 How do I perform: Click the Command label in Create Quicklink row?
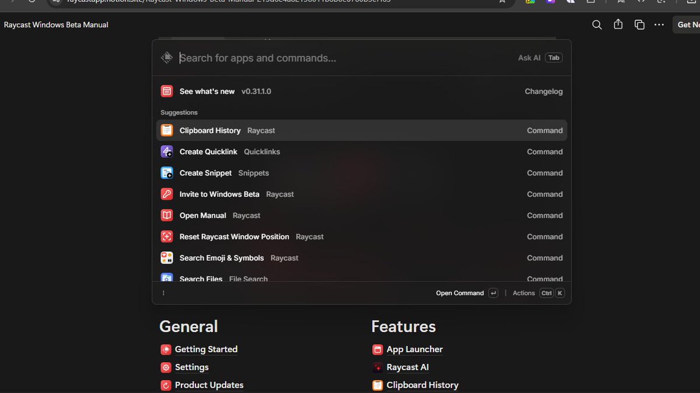tap(545, 151)
